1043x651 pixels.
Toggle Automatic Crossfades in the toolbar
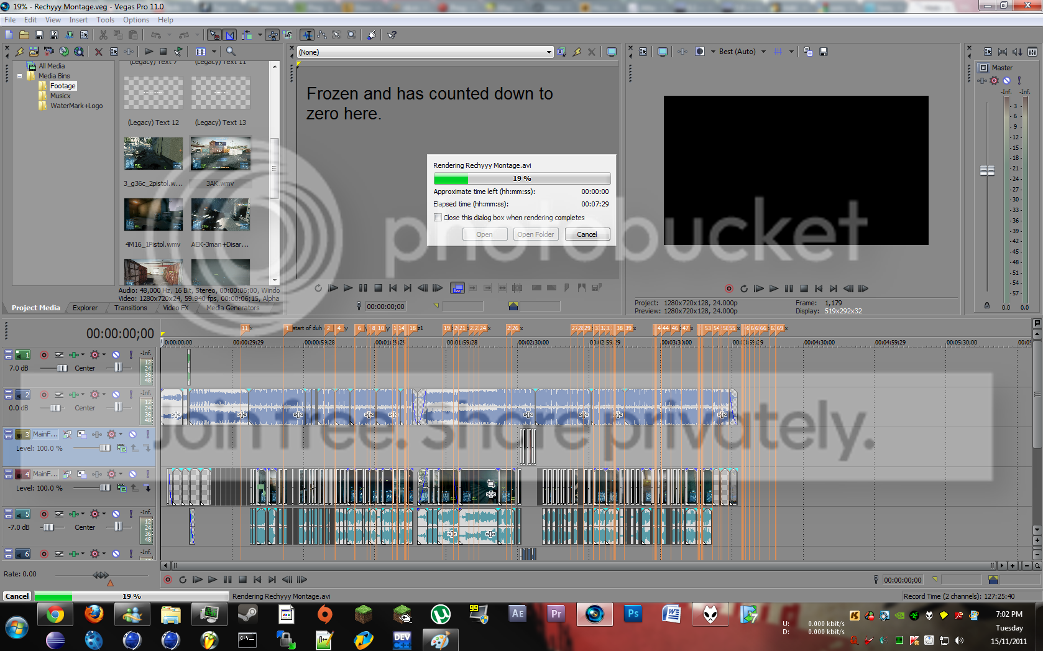pyautogui.click(x=229, y=35)
